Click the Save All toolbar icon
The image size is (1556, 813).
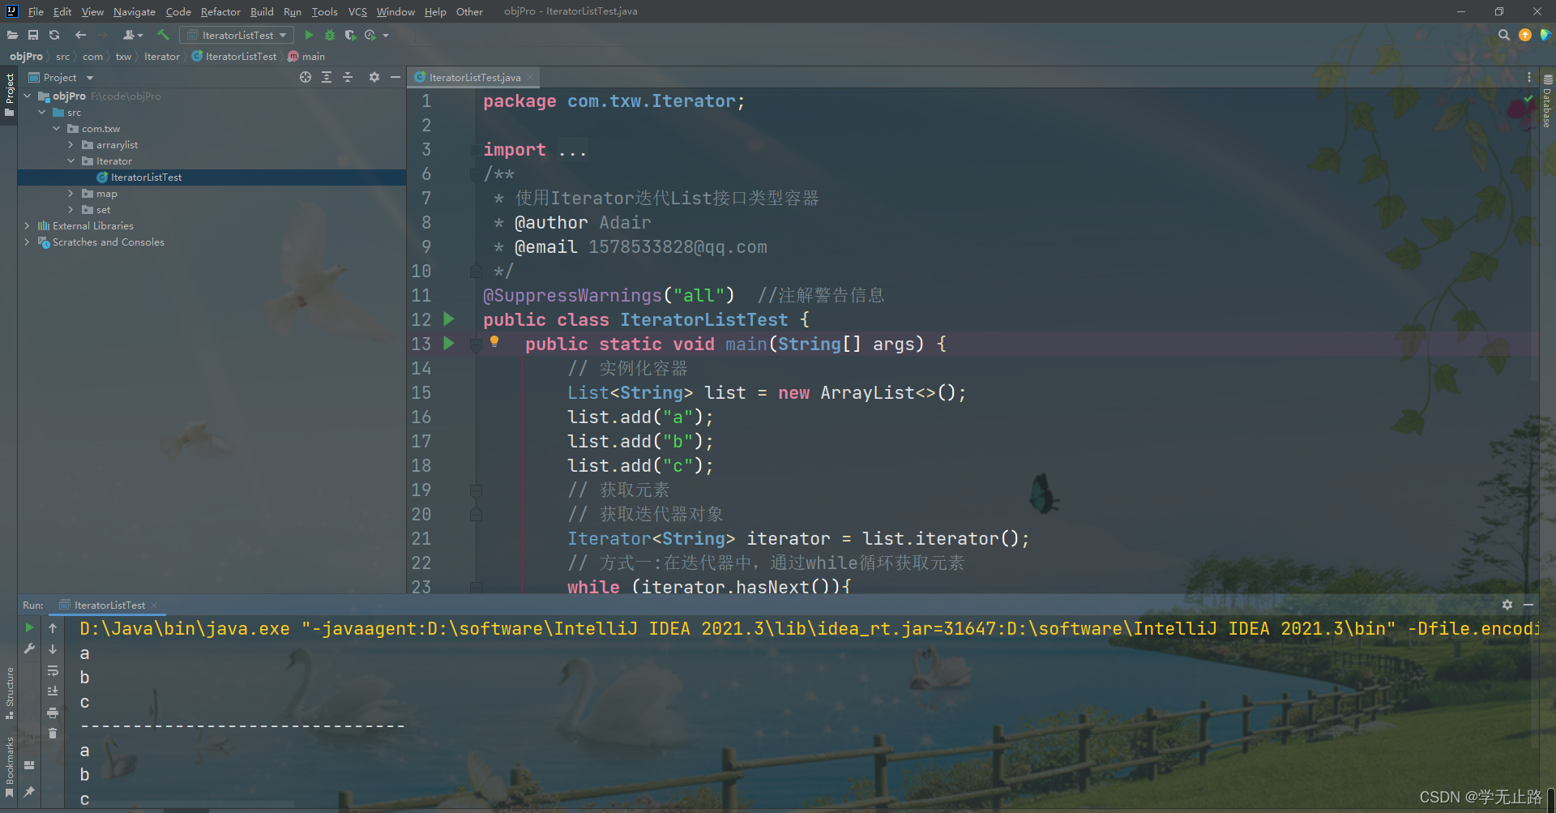point(33,35)
